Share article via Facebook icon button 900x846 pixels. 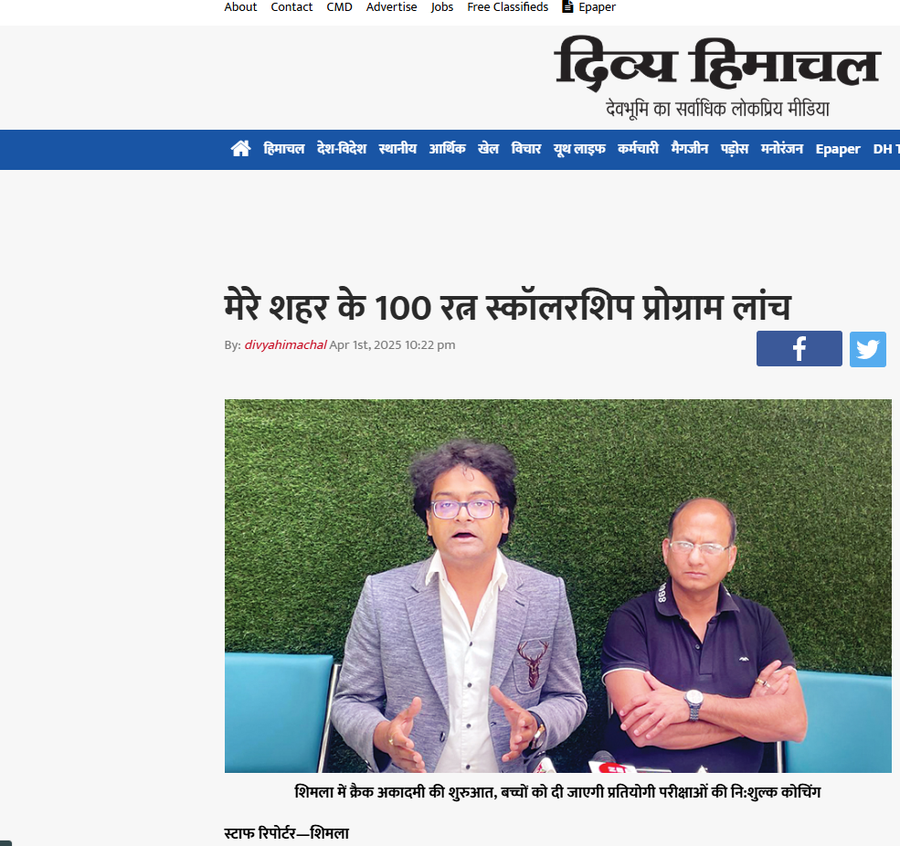tap(799, 348)
